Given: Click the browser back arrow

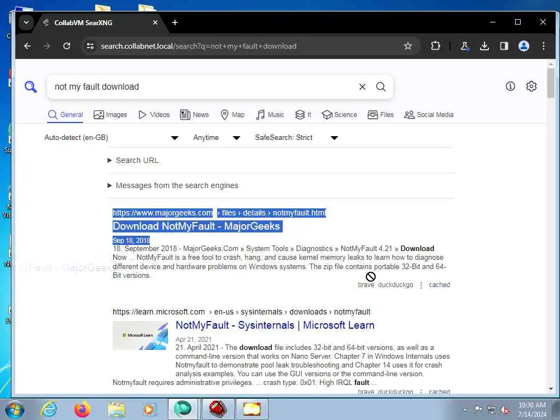Looking at the screenshot, I should point(27,46).
